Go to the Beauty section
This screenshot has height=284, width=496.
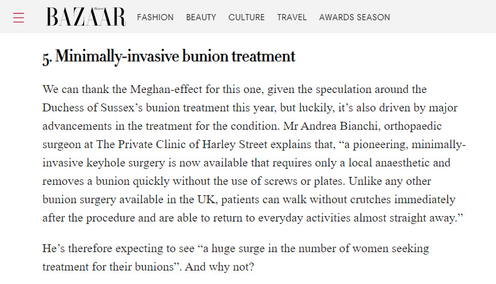(201, 17)
